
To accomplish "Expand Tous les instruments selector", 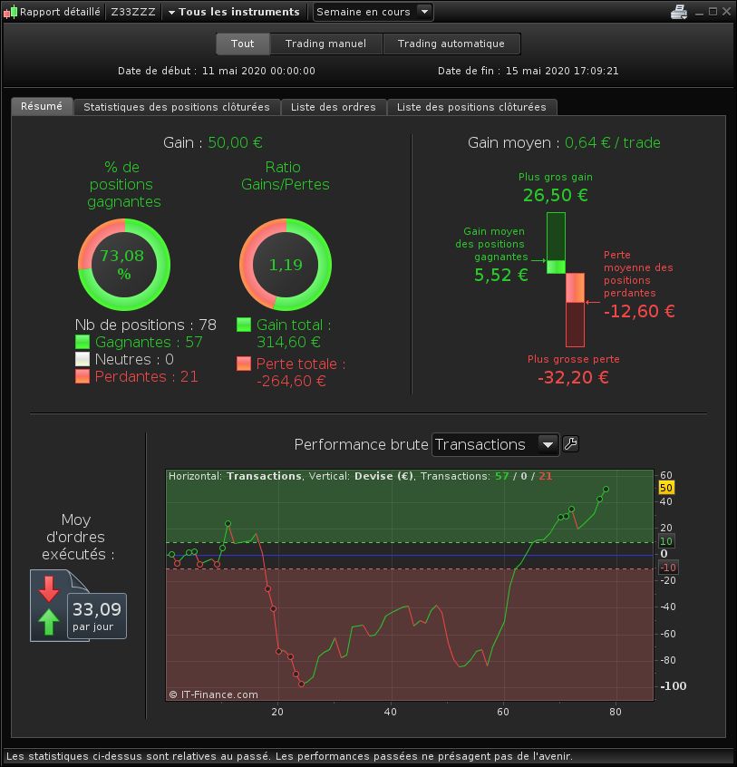I will [234, 12].
